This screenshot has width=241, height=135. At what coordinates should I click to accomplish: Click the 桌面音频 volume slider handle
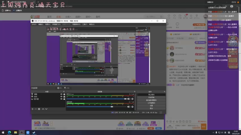112,107
